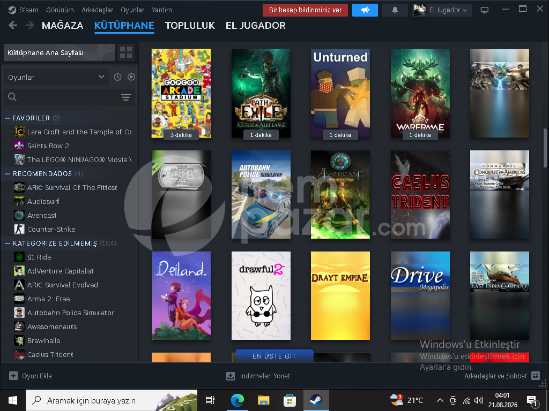Open the Arkadaşlar menu
549x411 pixels.
coord(98,10)
